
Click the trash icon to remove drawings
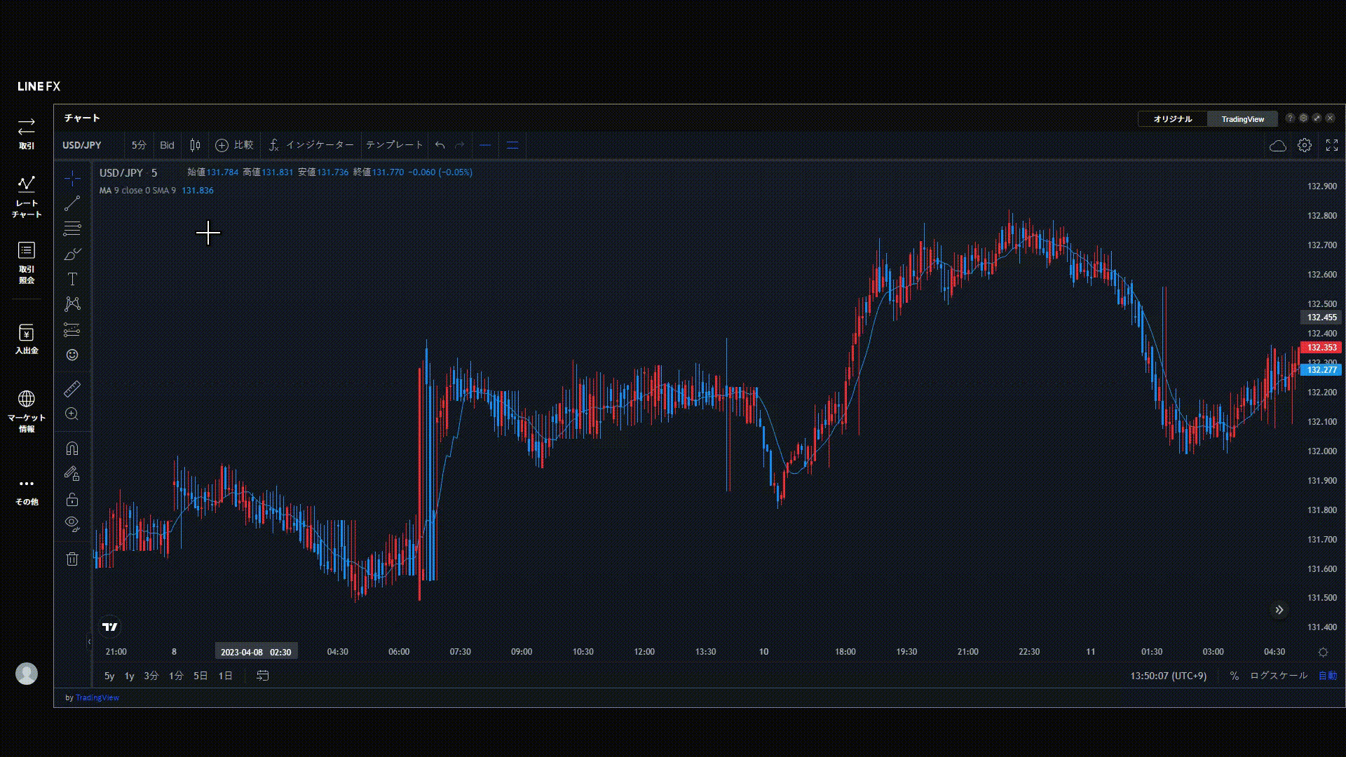tap(72, 559)
